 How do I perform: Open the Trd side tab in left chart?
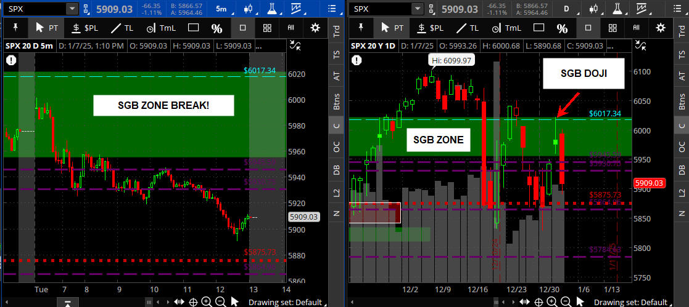337,33
